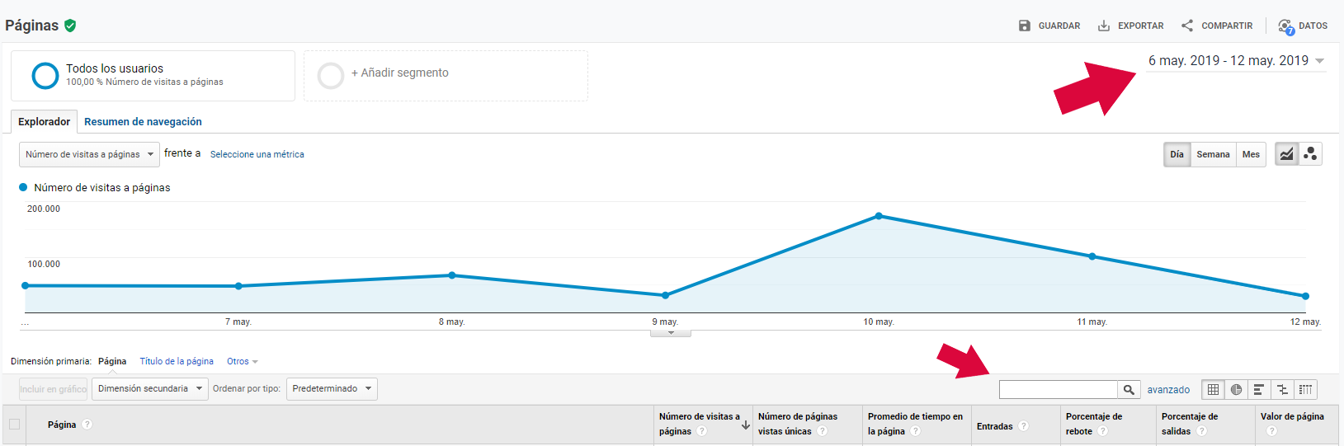Click the Guardar save icon
The image size is (1344, 446).
[x=1025, y=26]
